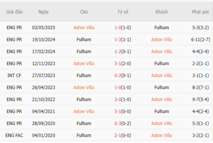The width and height of the screenshot is (213, 143).
Task: Click the 3-1 score dated 12/11/2023
Action: 118,63
